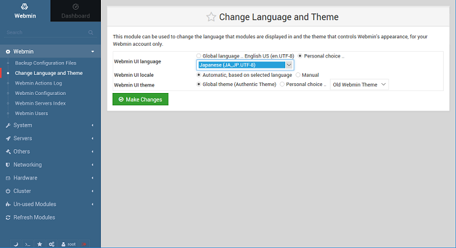Collapse the Webmin menu category
Screen dimensions: 456x248
click(50, 52)
